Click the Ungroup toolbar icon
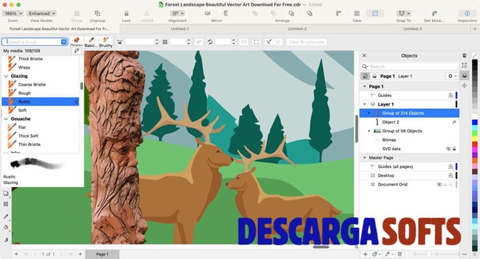 pyautogui.click(x=97, y=14)
